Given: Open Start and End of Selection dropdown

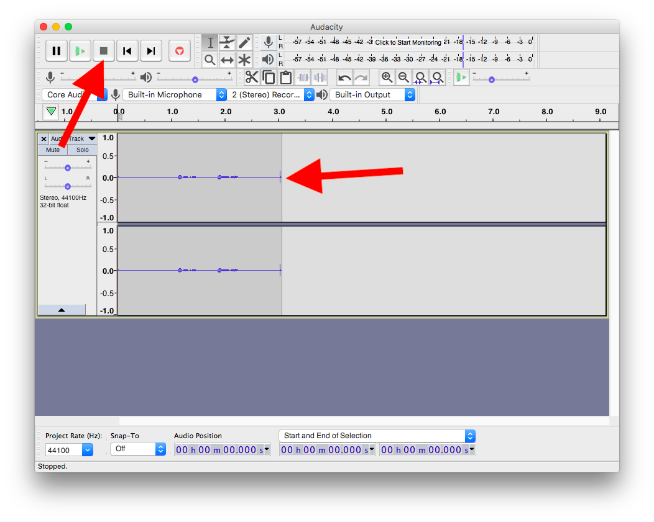Looking at the screenshot, I should pos(377,436).
